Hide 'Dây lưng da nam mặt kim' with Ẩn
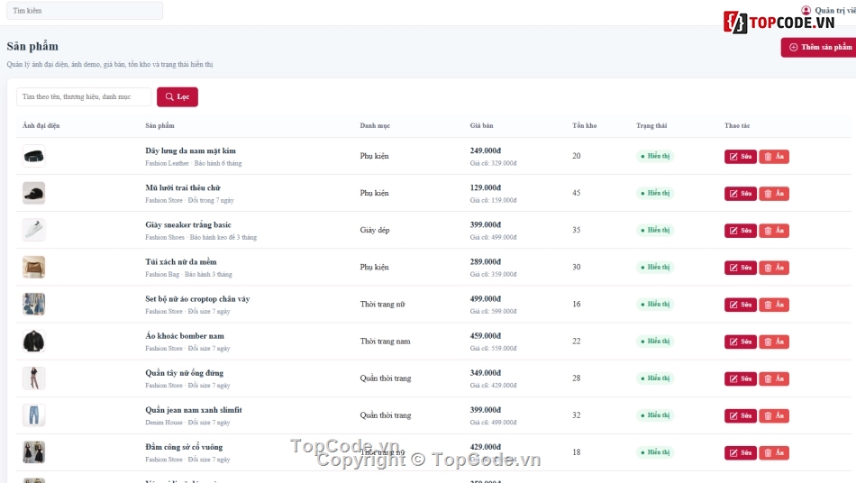Screen dimensions: 856x483 774,157
